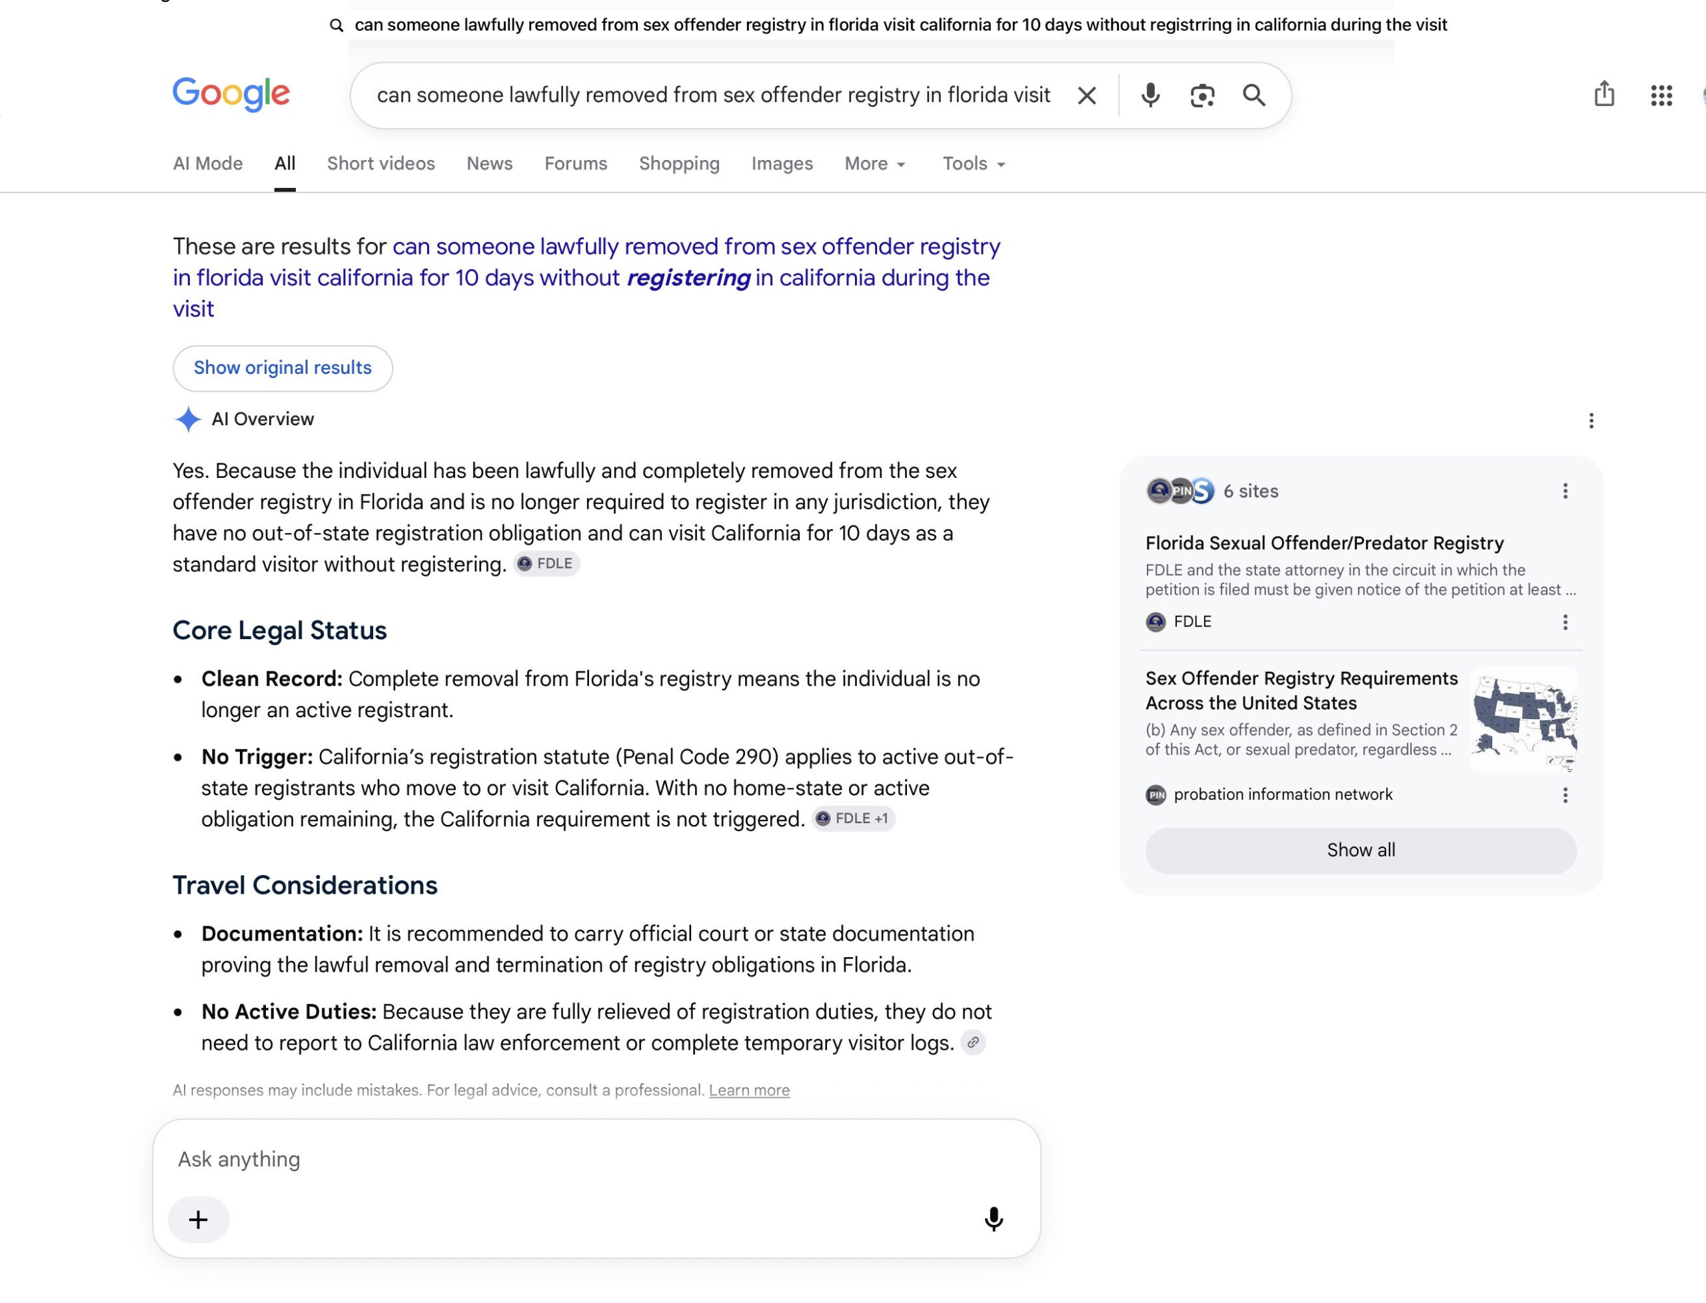Viewport: 1706px width, 1303px height.
Task: Open the Google apps grid
Action: (x=1661, y=95)
